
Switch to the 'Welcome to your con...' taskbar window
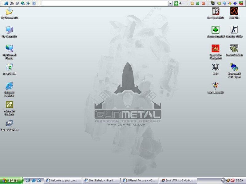coord(63,180)
